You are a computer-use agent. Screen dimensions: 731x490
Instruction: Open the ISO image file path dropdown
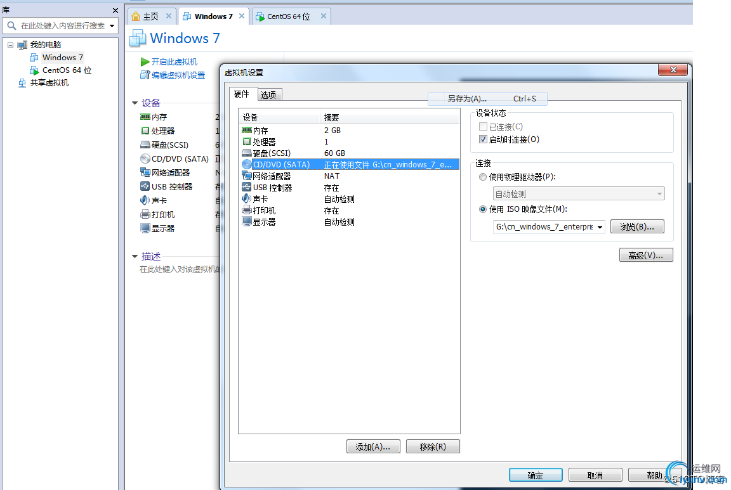click(x=600, y=228)
